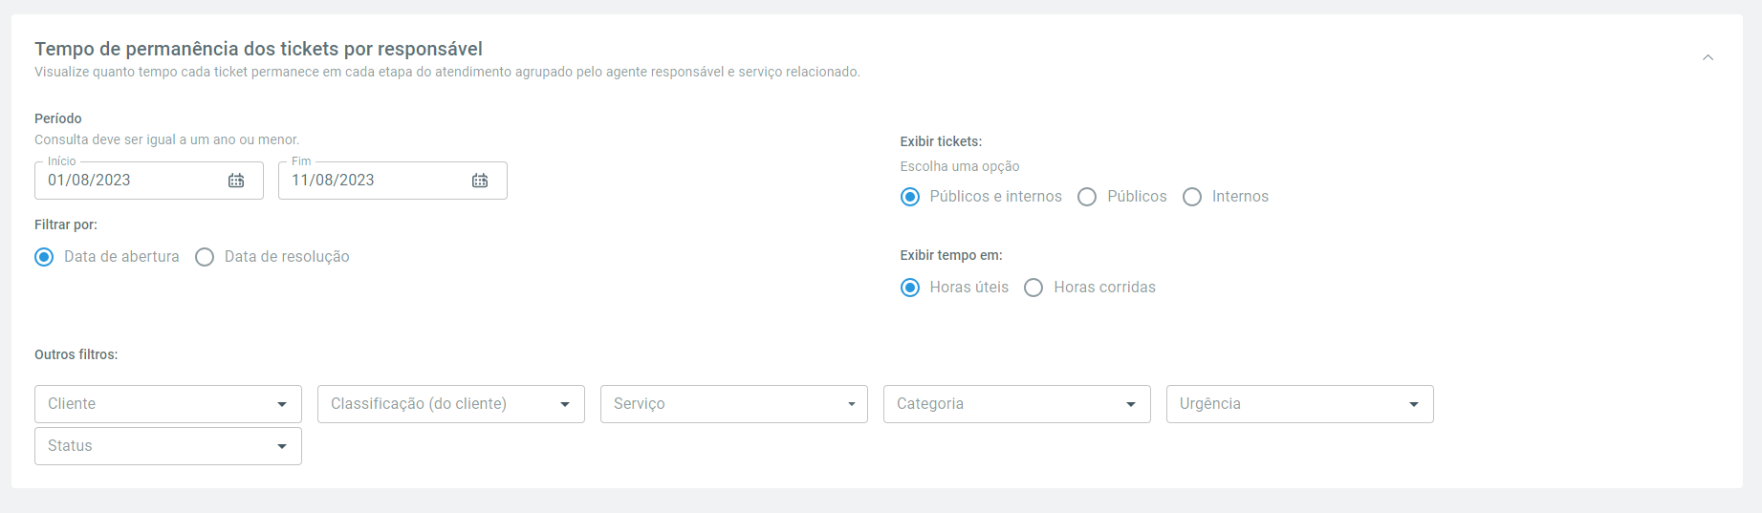
Task: Open the Serviço dropdown filter
Action: (734, 404)
